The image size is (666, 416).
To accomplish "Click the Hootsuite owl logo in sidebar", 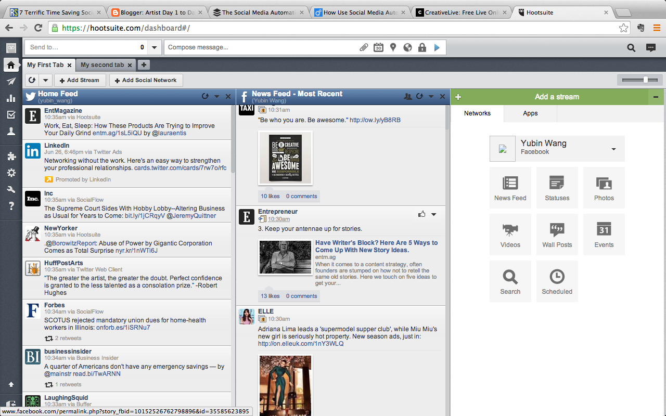I will point(11,48).
